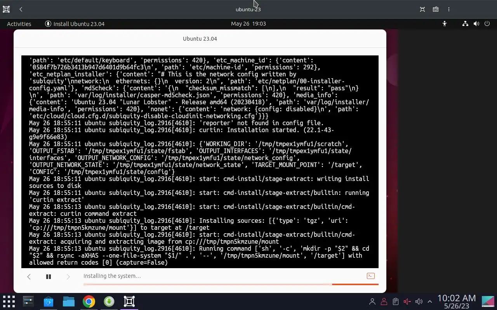This screenshot has width=497, height=310.
Task: Click the 'Ubuntu 23.04' installer window title
Action: [x=200, y=39]
